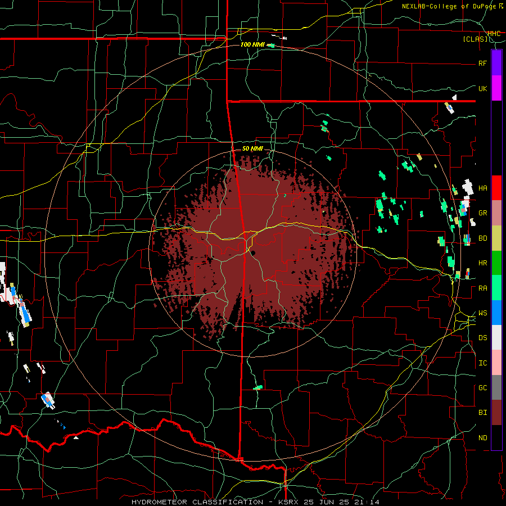Click the GR legend label
The image size is (506, 506).
click(482, 213)
